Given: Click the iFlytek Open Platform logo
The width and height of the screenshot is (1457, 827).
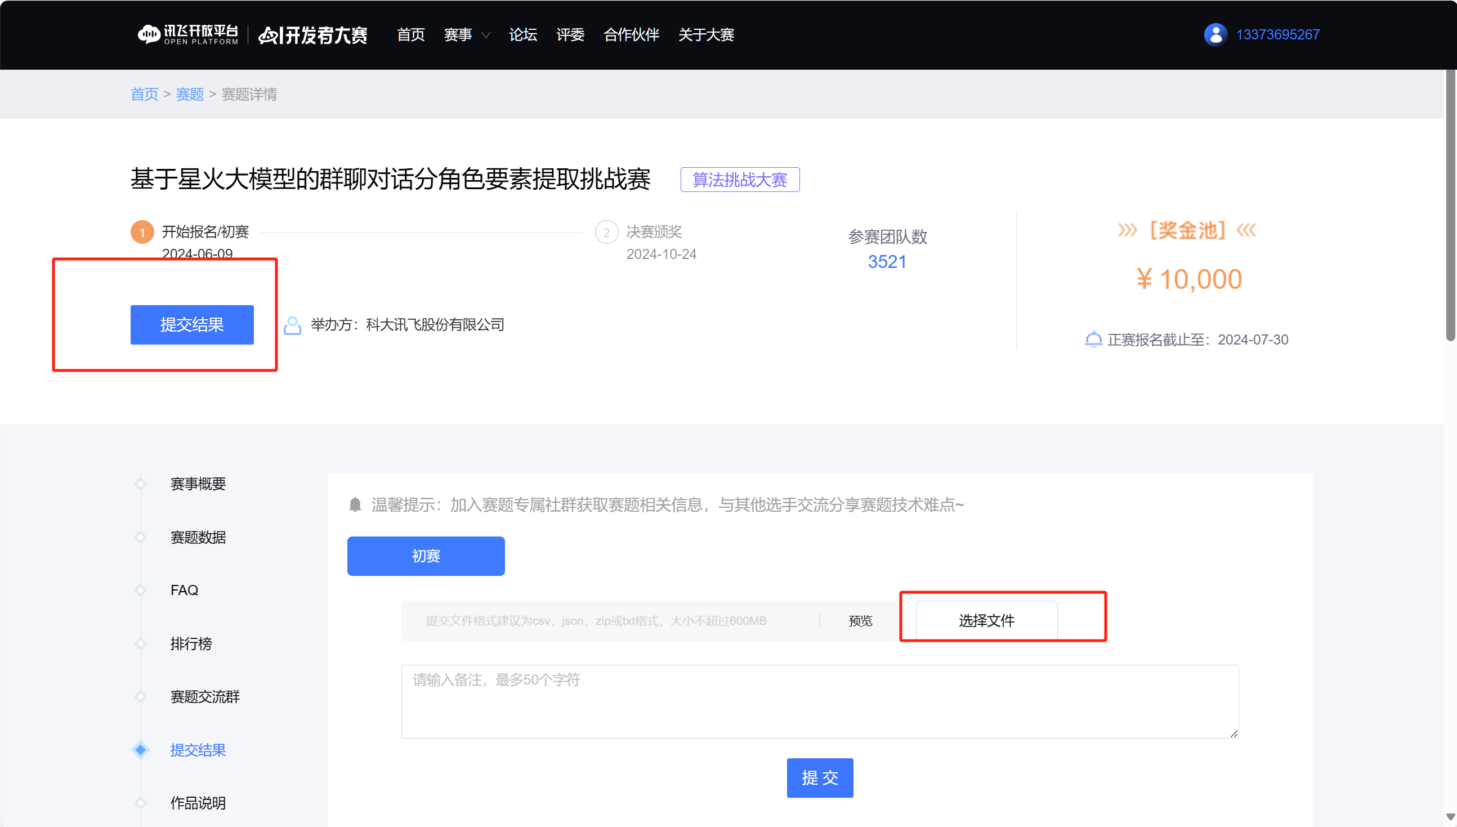Looking at the screenshot, I should pos(188,35).
